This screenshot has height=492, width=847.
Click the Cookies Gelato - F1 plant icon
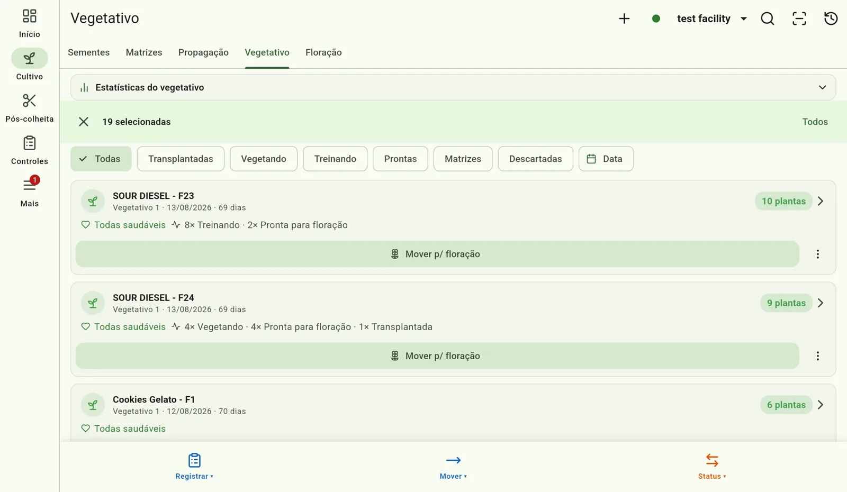(x=93, y=405)
